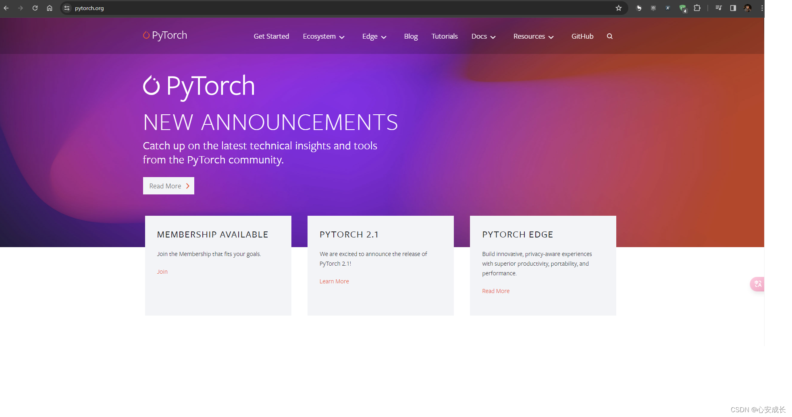Click Learn More under PyTorch 2.1

334,281
